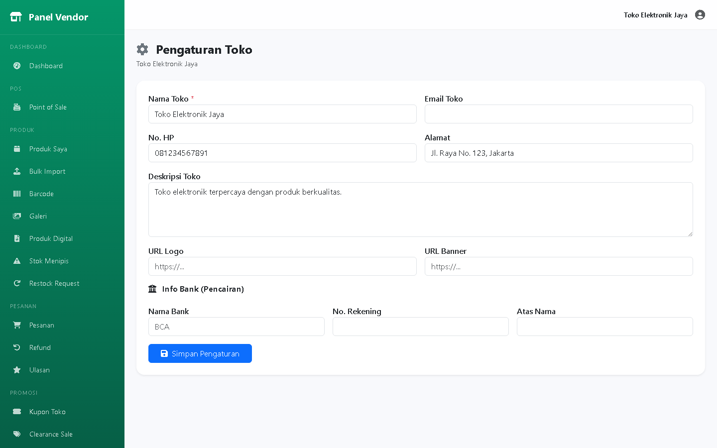Click the floppy-disk save icon
The height and width of the screenshot is (448, 717).
click(164, 353)
